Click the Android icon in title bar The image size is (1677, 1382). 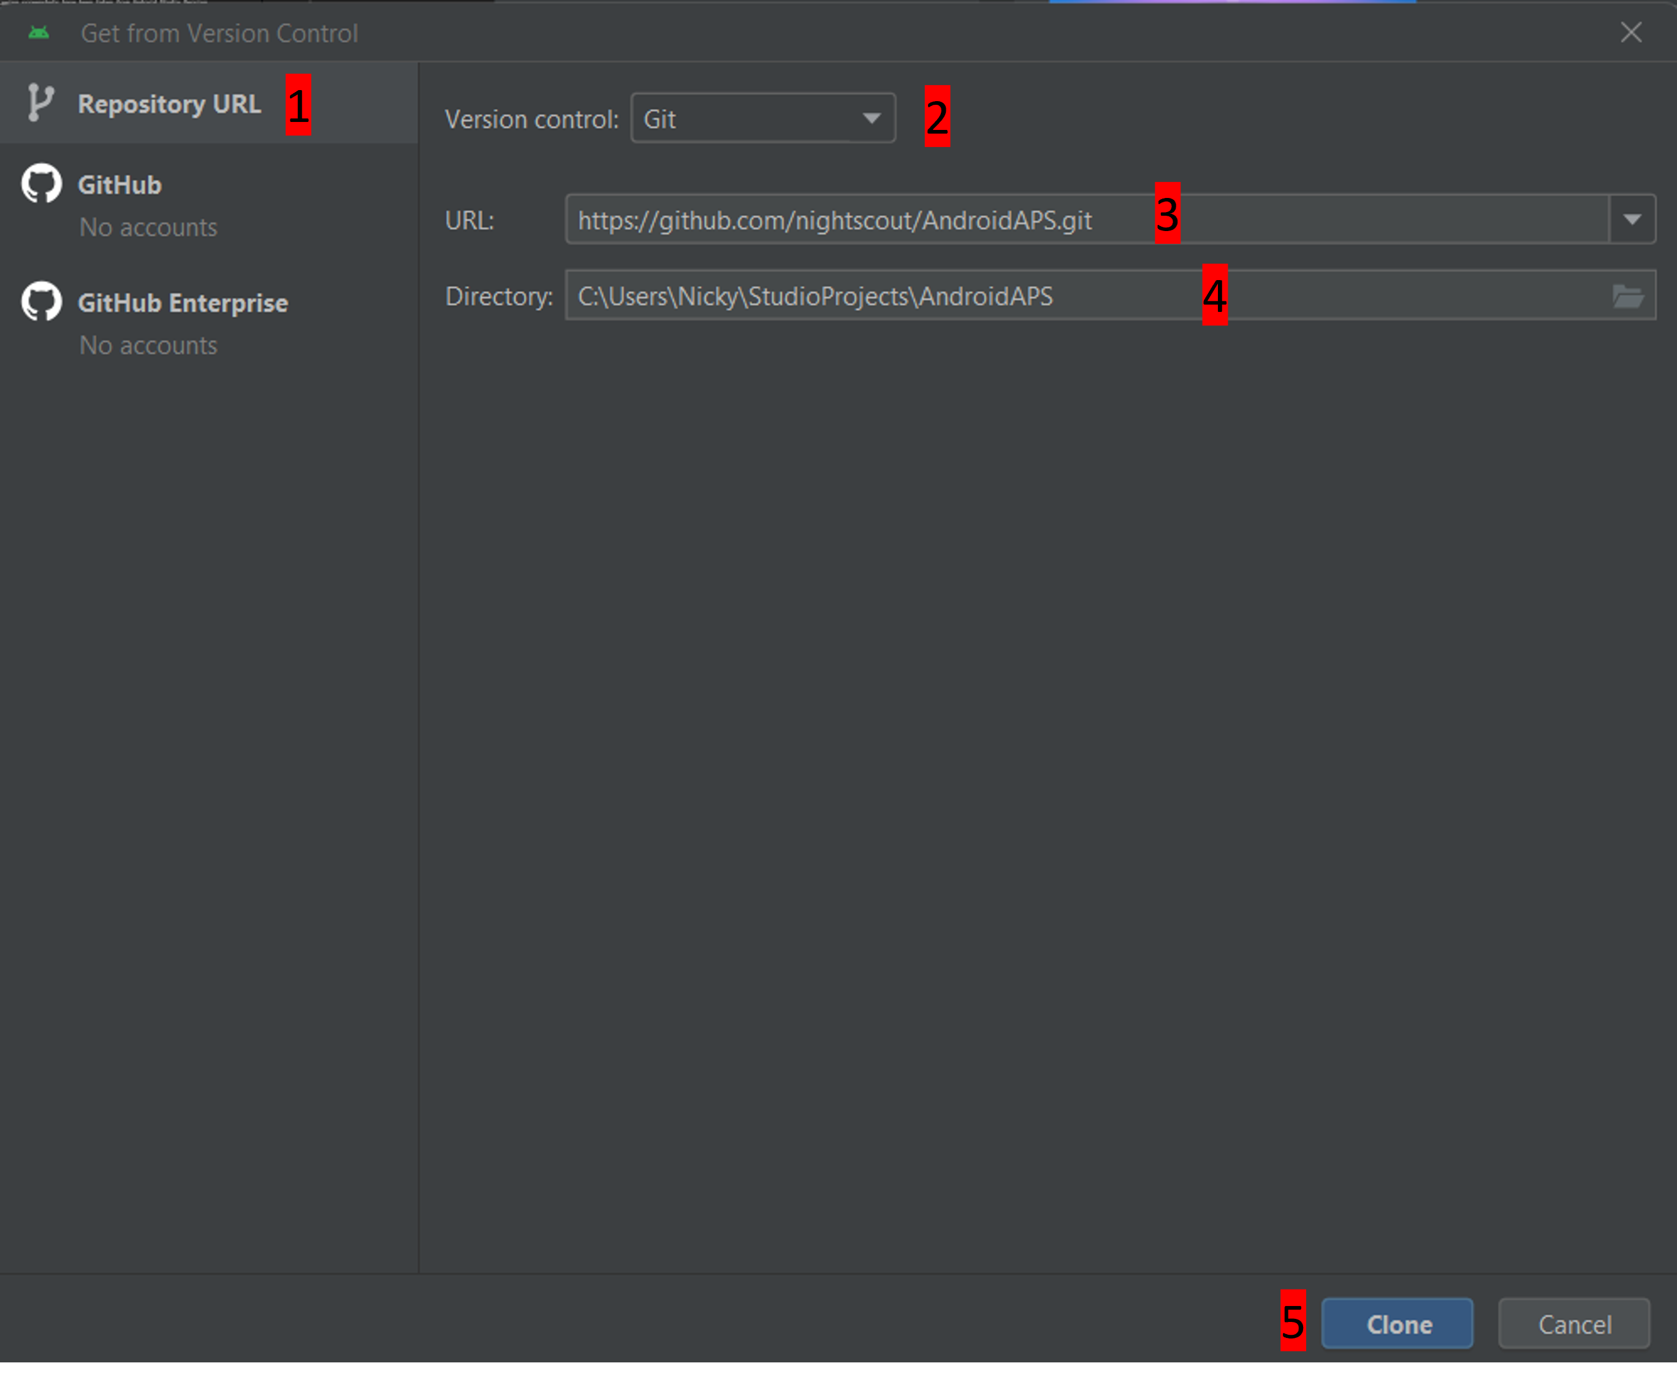click(x=38, y=32)
